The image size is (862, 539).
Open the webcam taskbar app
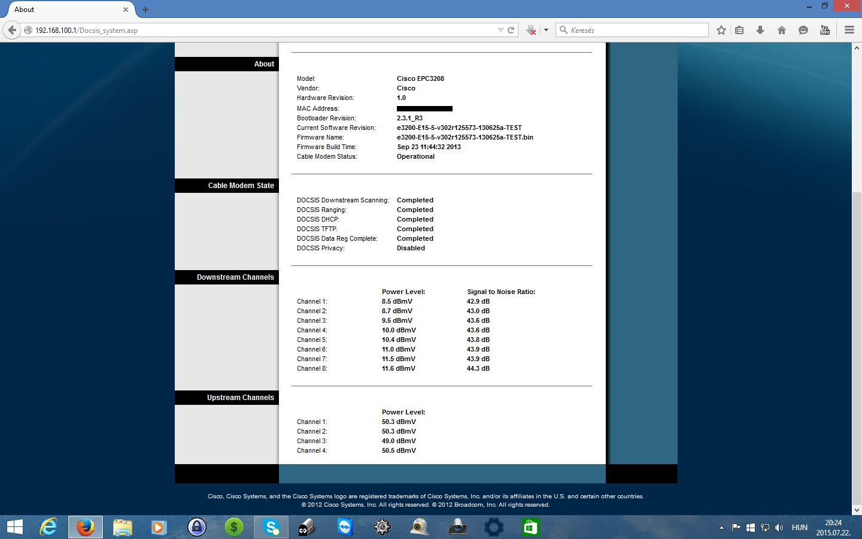tap(420, 527)
